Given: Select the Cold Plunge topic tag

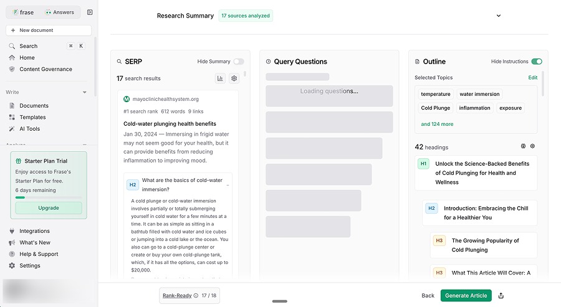Looking at the screenshot, I should (436, 108).
